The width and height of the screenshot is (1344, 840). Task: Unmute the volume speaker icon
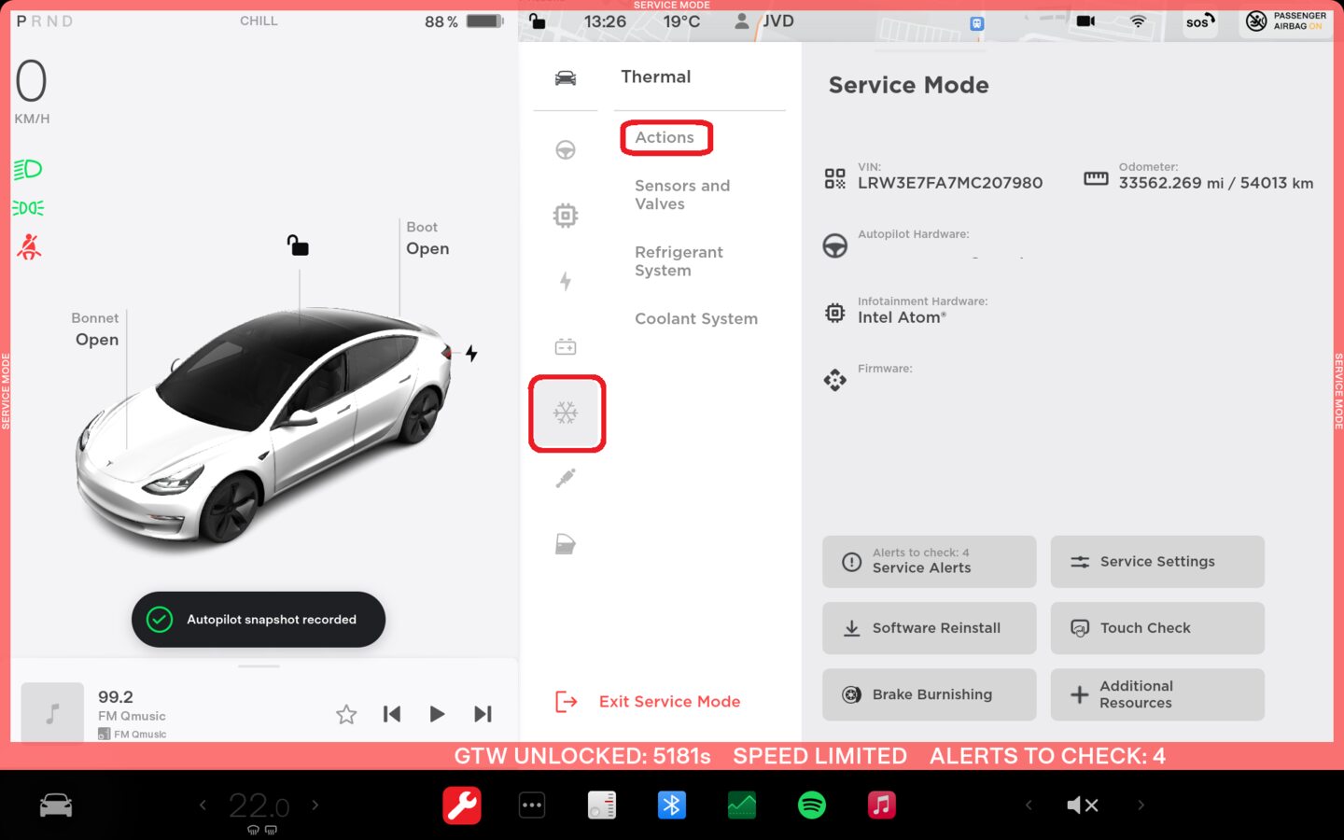pyautogui.click(x=1082, y=805)
